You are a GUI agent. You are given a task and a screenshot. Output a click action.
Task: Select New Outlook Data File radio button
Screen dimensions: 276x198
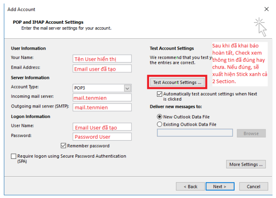(x=159, y=116)
